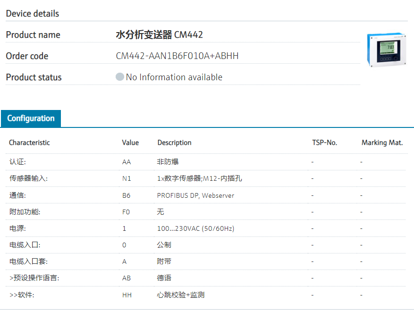
Task: Click the gray product status indicator circle
Action: click(120, 77)
